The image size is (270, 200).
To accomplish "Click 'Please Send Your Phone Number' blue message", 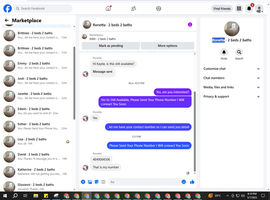I will 149,146.
